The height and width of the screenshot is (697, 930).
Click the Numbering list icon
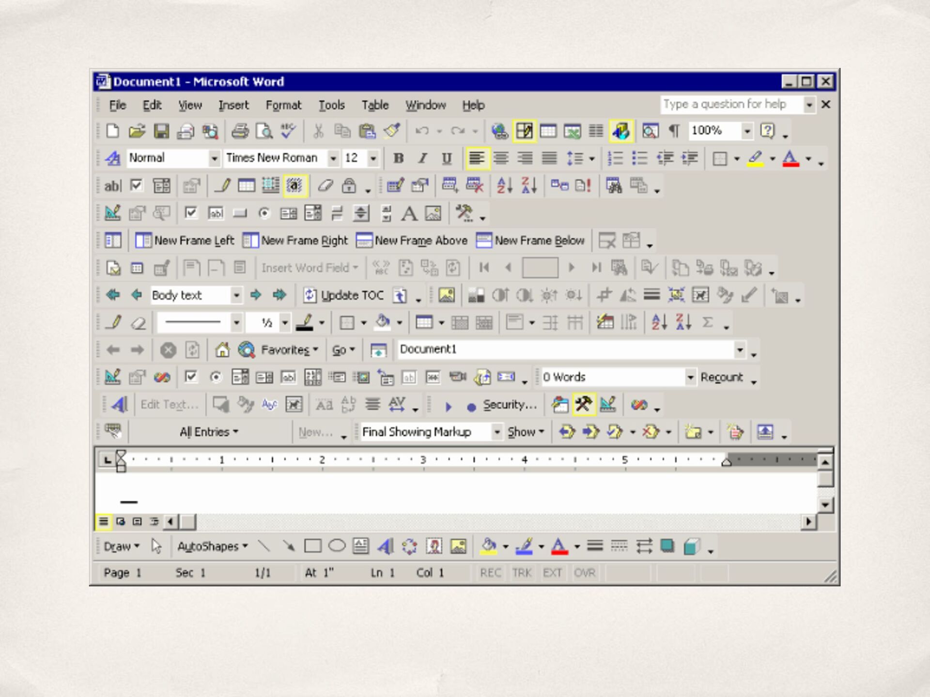tap(615, 158)
